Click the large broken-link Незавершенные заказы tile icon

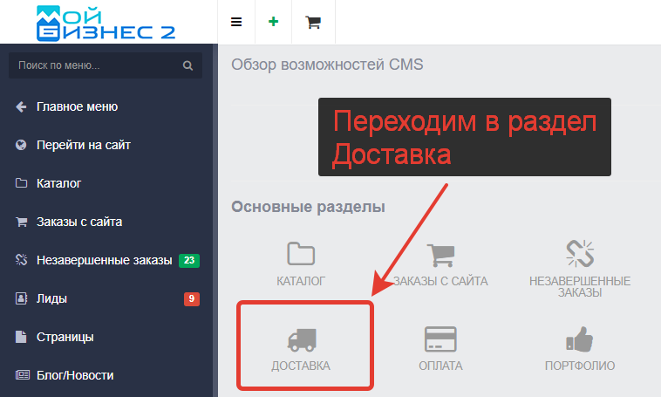[580, 254]
